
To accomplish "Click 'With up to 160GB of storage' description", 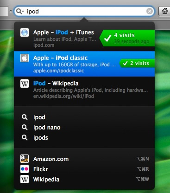I will click(x=75, y=64).
